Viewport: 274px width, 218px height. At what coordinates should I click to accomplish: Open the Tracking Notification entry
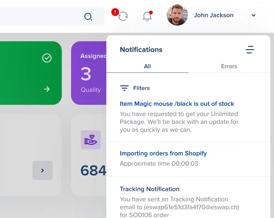(149, 189)
